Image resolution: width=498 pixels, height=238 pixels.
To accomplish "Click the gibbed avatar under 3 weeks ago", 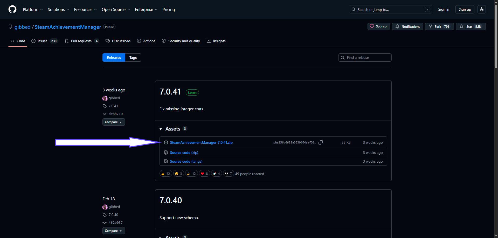I will 105,98.
